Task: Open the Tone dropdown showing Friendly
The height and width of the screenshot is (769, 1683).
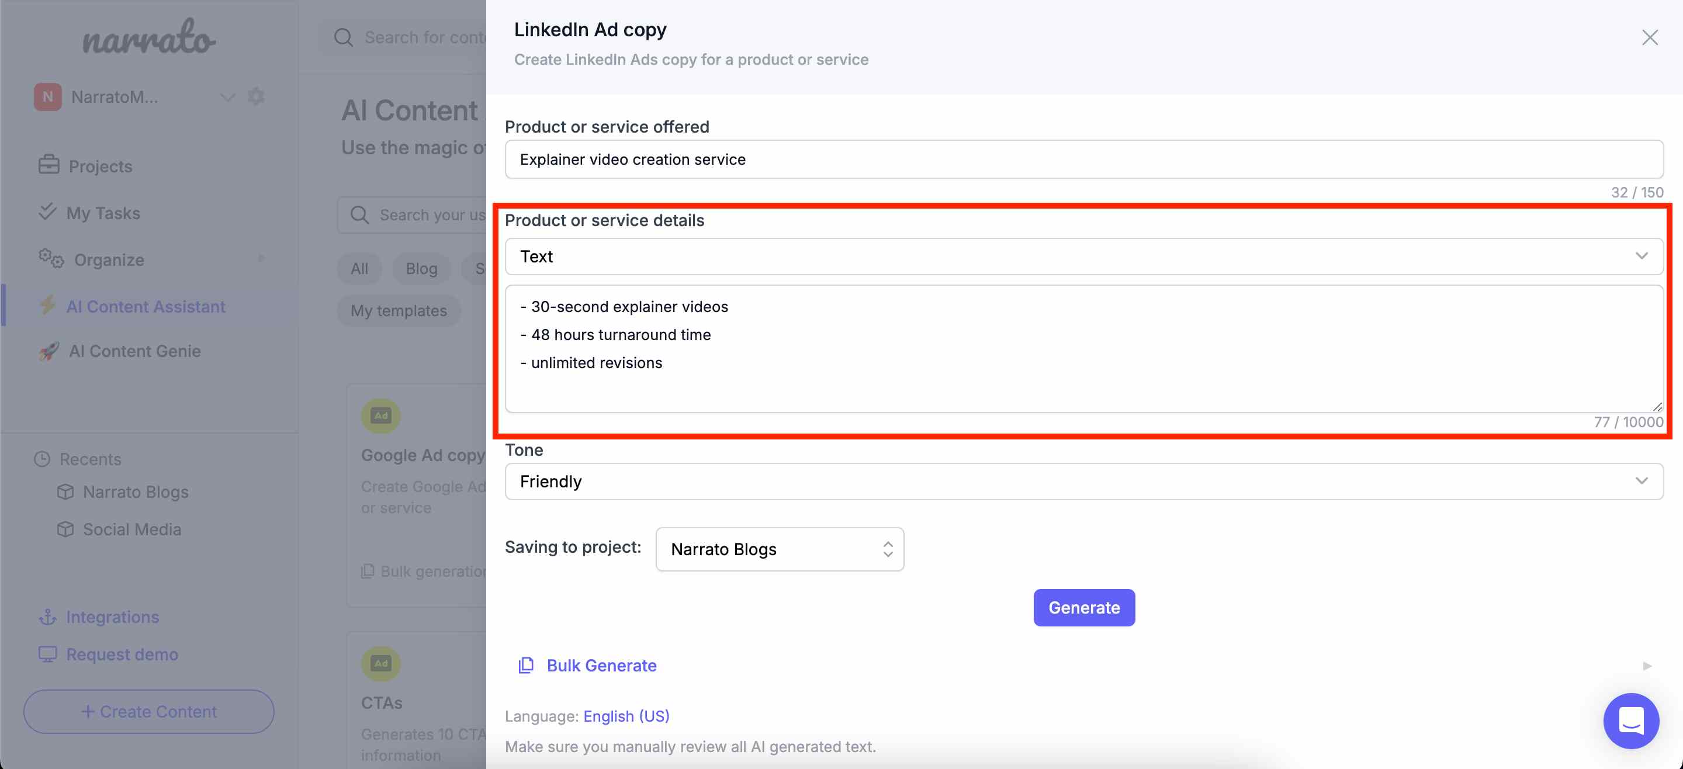Action: 1084,482
